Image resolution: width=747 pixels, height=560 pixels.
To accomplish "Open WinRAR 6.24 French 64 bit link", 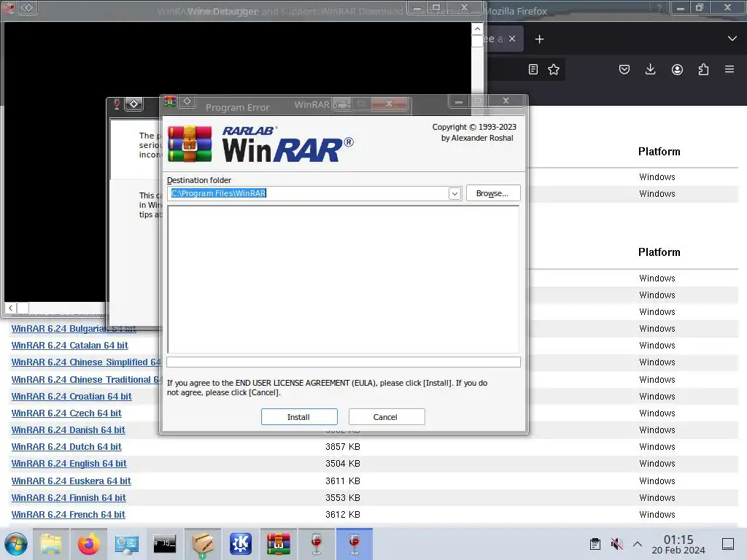I will 68,514.
